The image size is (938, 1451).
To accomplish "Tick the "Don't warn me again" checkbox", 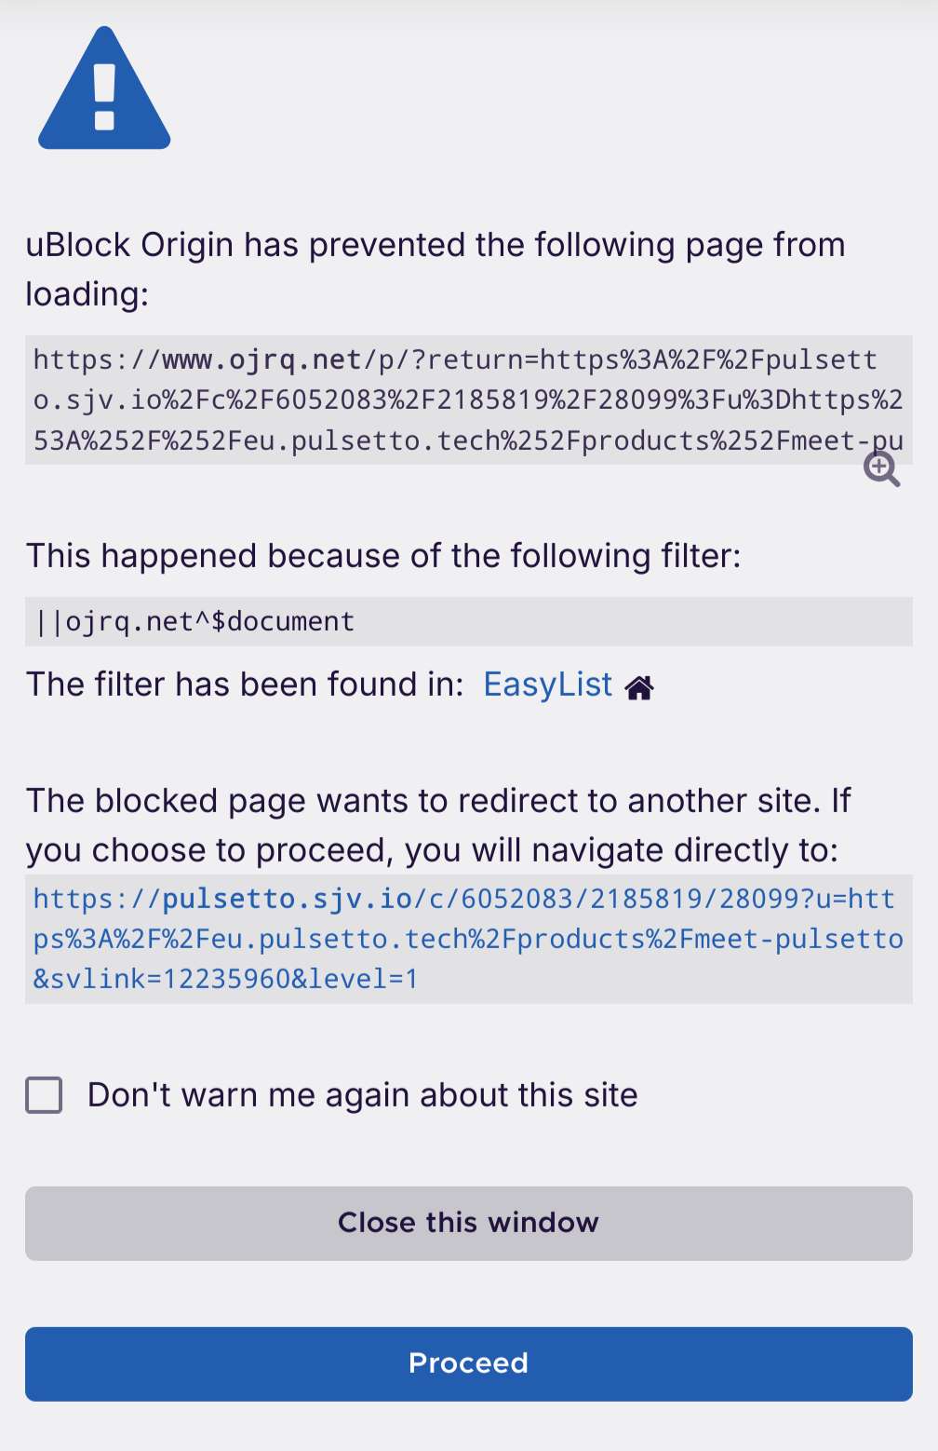I will pyautogui.click(x=44, y=1095).
